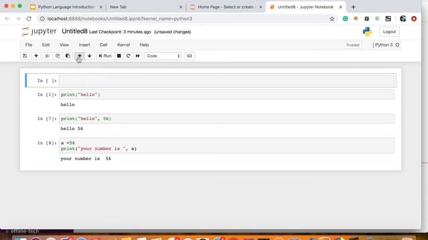This screenshot has width=428, height=240.
Task: Click the output "your number is 56"
Action: (x=86, y=159)
